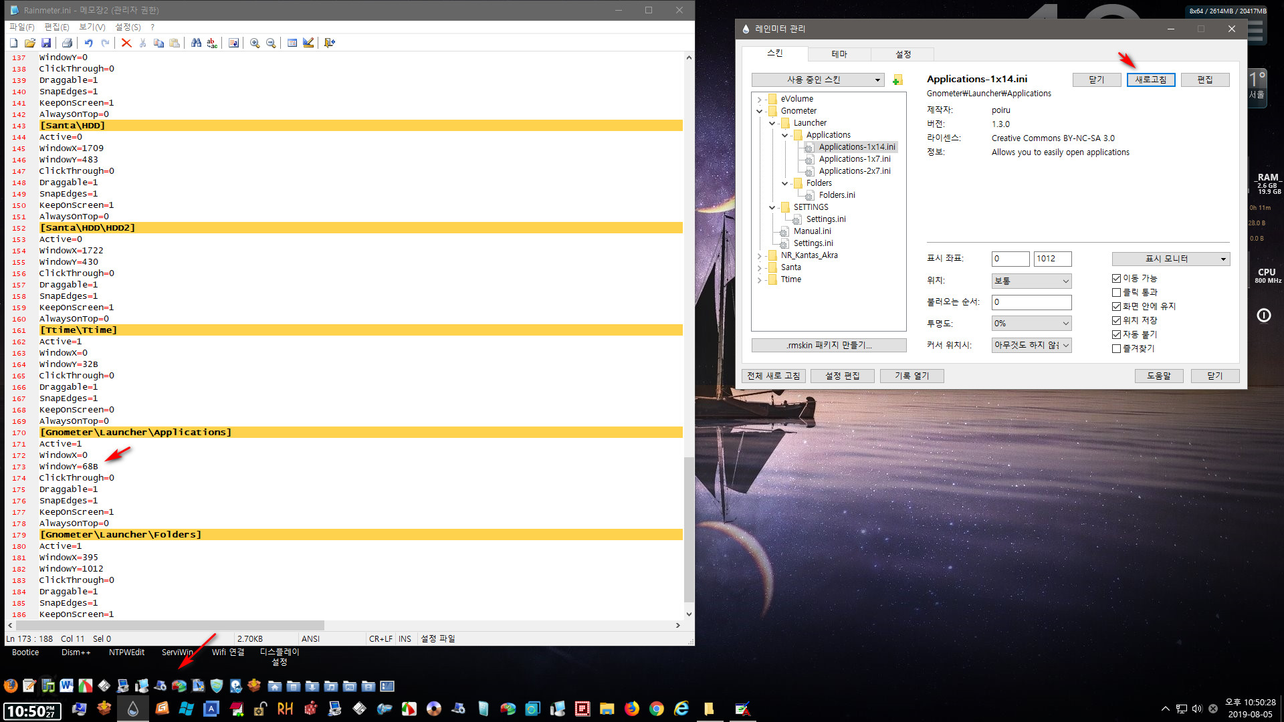The width and height of the screenshot is (1284, 722).
Task: Open the 커서 위치시 dropdown
Action: [1031, 345]
